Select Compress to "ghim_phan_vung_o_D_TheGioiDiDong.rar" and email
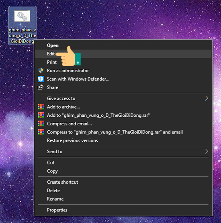The width and height of the screenshot is (221, 223). (123, 132)
